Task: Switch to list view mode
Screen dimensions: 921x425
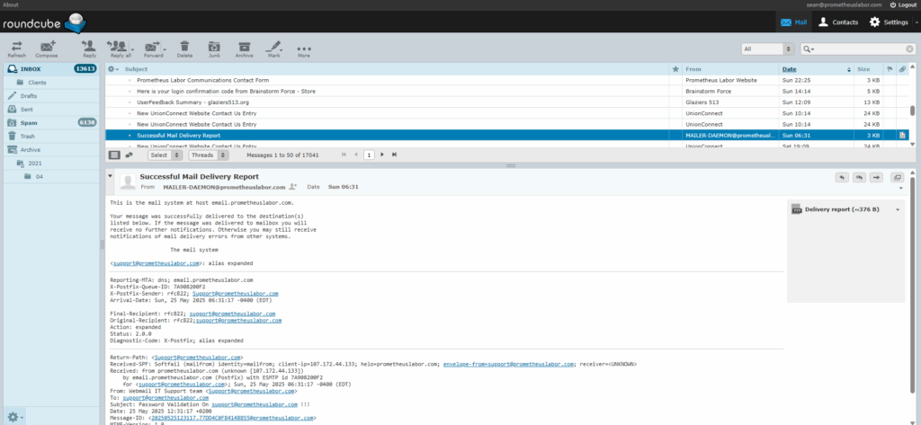Action: pos(114,155)
